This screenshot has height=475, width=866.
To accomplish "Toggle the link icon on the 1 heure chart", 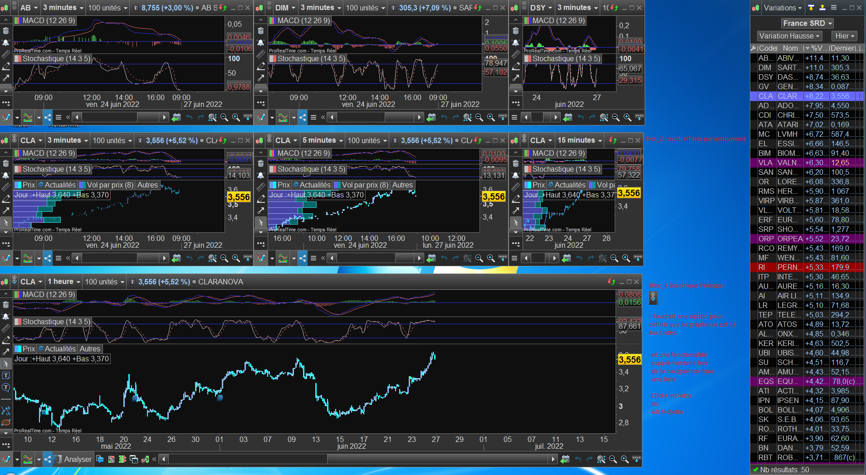I will coord(15,281).
